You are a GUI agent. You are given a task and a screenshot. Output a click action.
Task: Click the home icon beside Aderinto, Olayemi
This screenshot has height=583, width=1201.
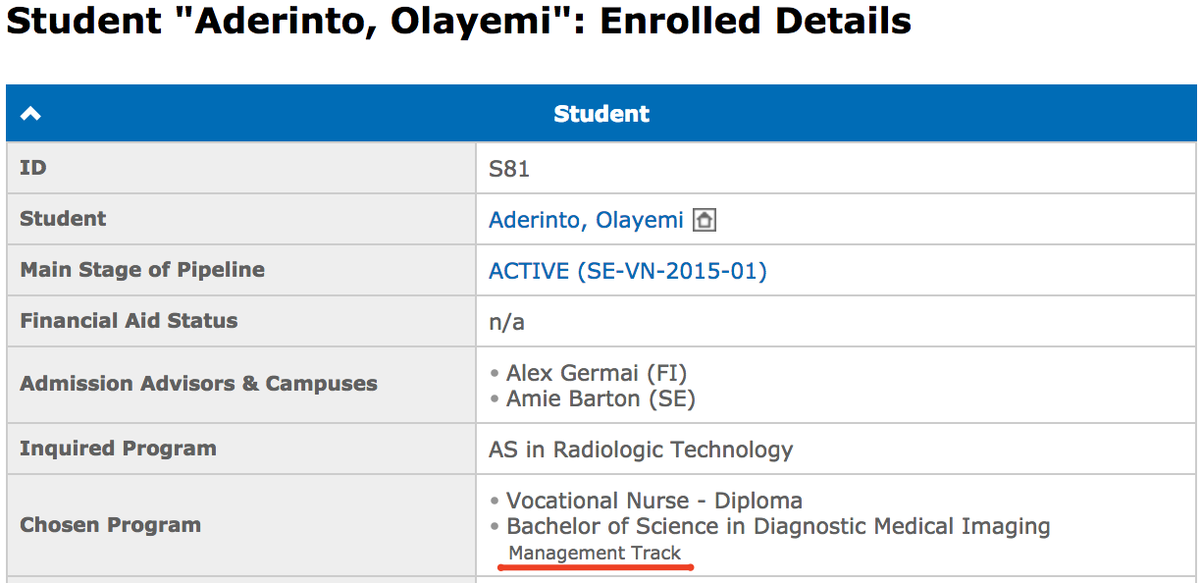tap(704, 220)
